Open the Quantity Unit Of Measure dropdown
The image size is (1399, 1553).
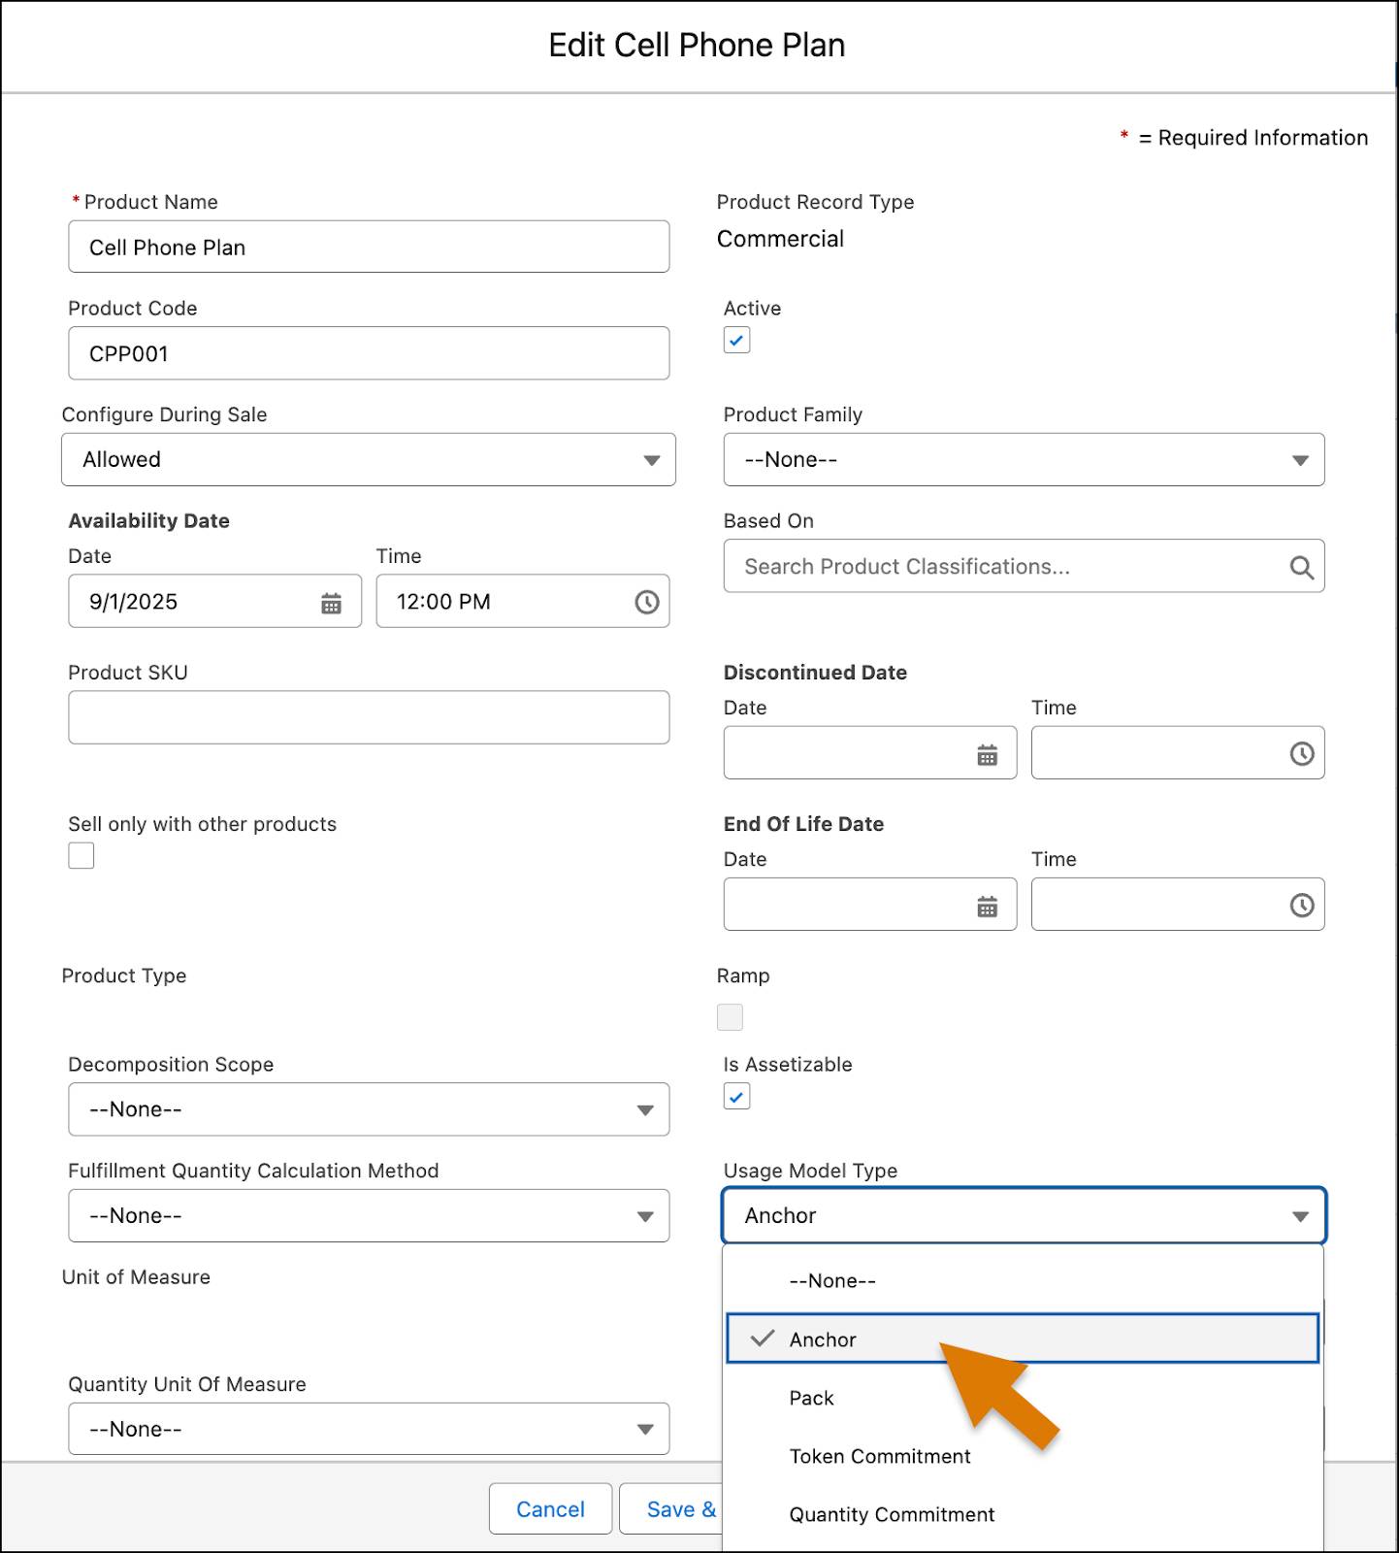[369, 1429]
